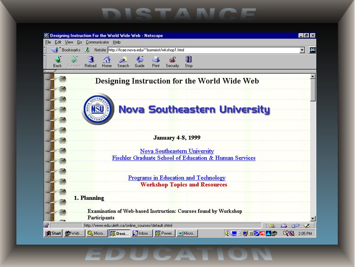This screenshot has height=267, width=355.
Task: Switch to the Power... taskbar window
Action: [x=164, y=233]
